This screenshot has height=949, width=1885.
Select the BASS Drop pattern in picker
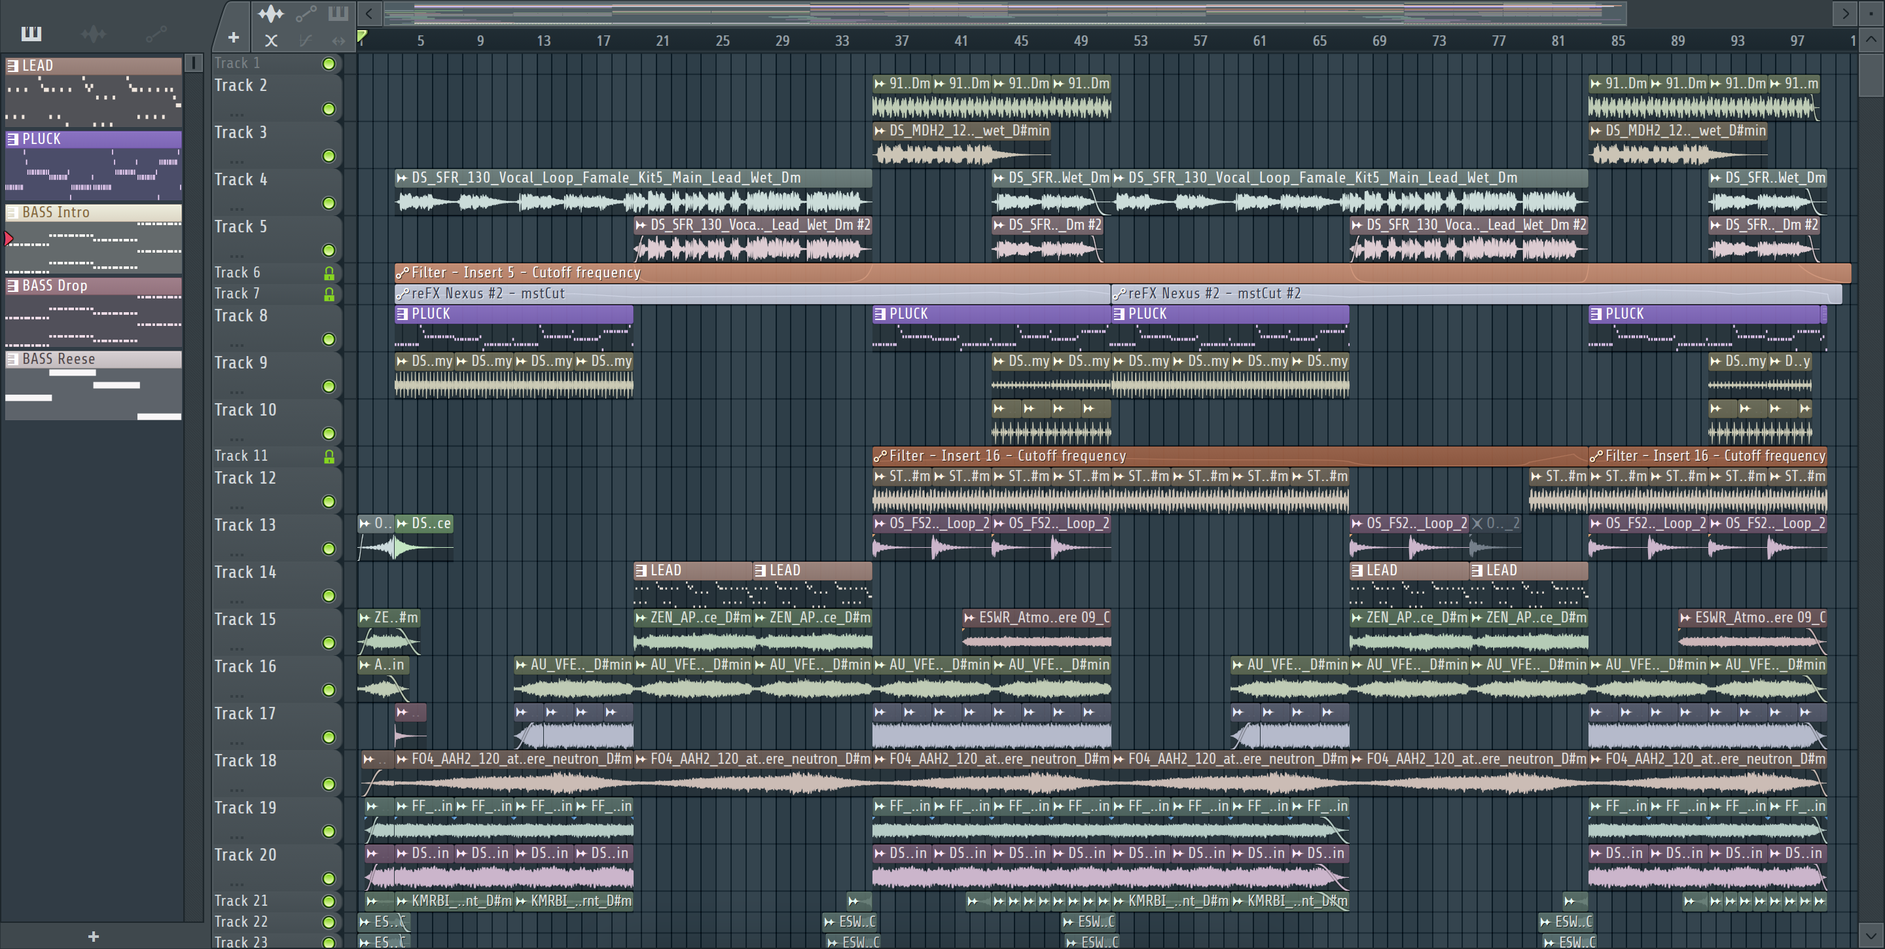(94, 312)
